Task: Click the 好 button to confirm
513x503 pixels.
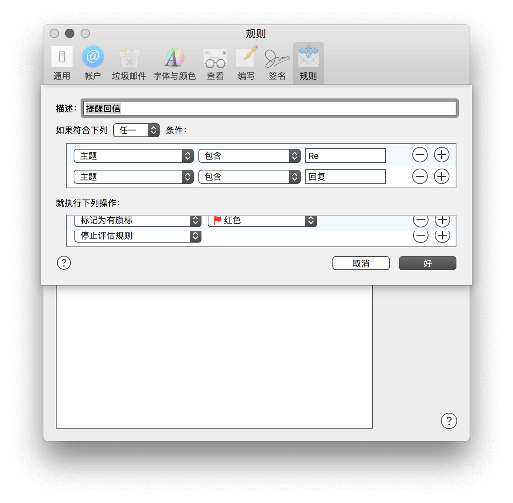Action: pyautogui.click(x=427, y=263)
